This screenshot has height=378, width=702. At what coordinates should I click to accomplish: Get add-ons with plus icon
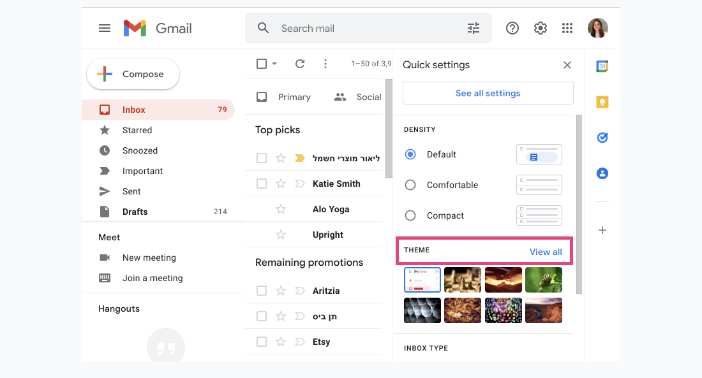[x=602, y=230]
